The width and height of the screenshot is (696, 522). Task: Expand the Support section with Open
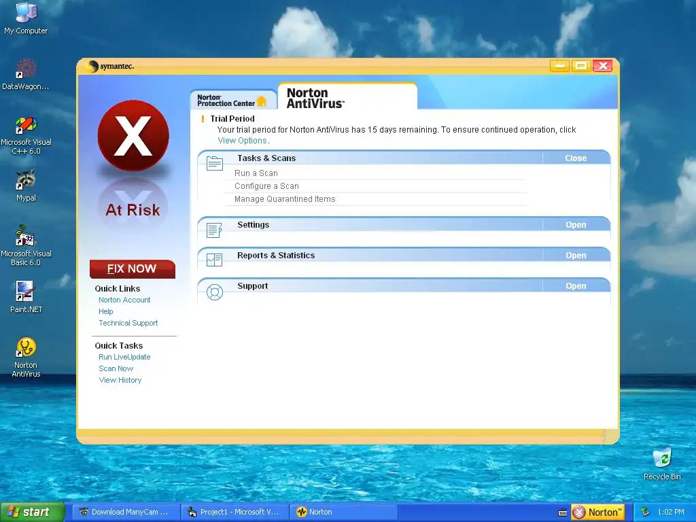tap(576, 286)
